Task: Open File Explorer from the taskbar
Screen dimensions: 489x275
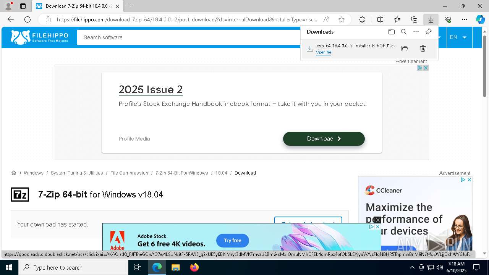Action: coord(175,267)
